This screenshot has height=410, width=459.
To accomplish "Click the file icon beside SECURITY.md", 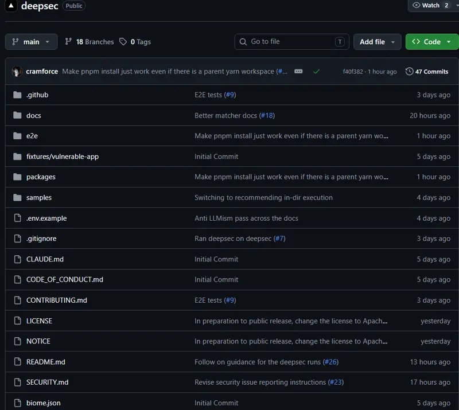I will (x=18, y=382).
